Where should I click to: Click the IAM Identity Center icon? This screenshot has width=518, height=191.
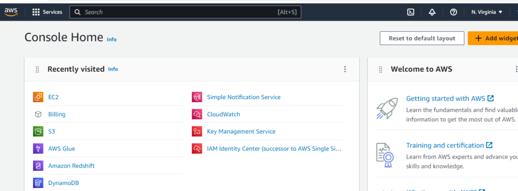click(197, 149)
